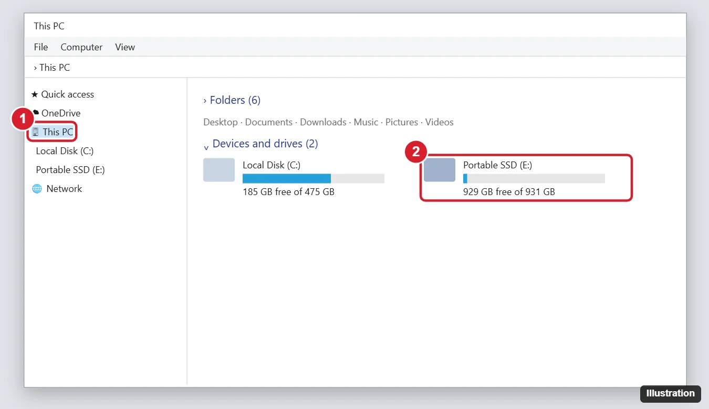Select Network in the navigation pane
709x409 pixels.
point(64,189)
